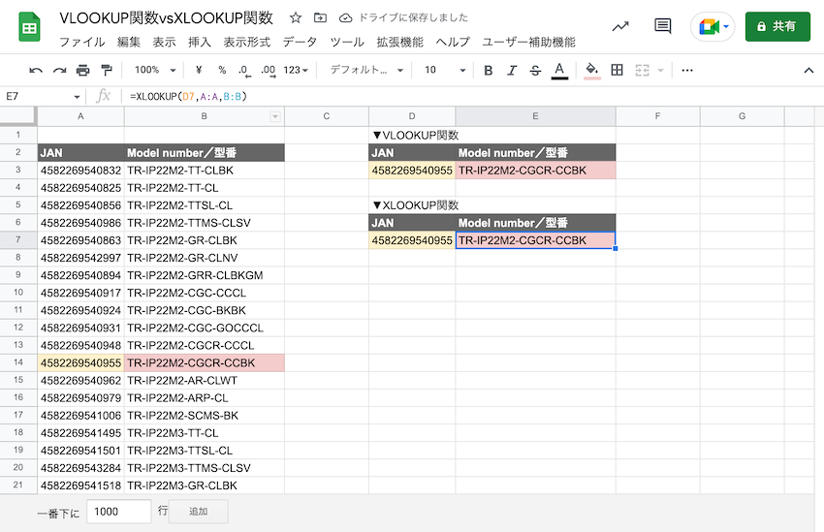This screenshot has width=824, height=532.
Task: Star this spreadsheet document
Action: point(296,17)
